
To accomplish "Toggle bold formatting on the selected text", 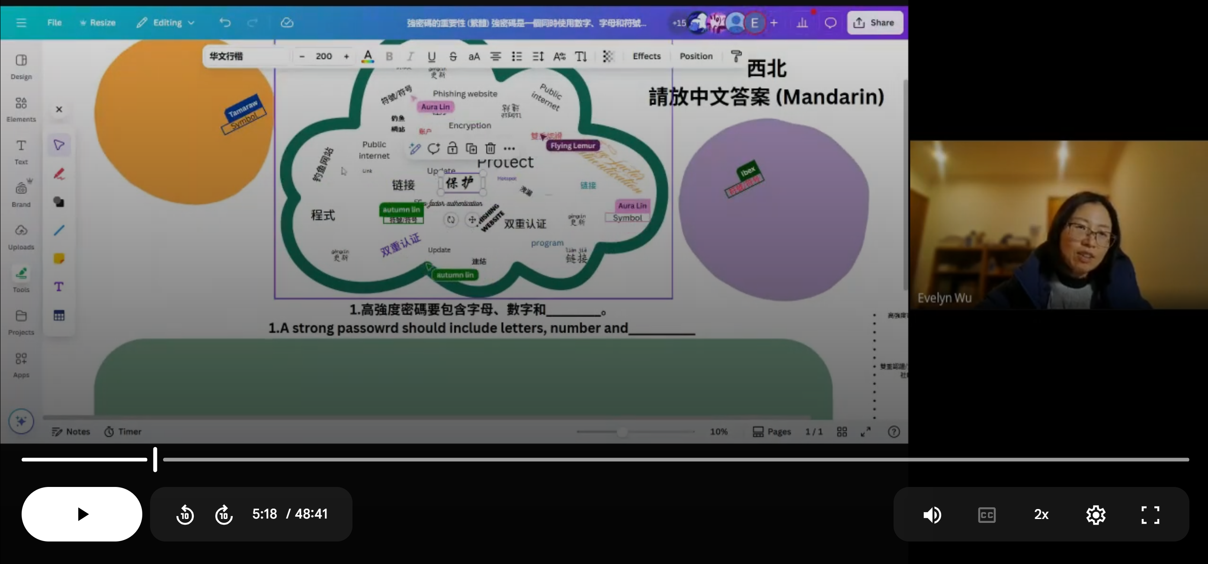I will point(389,56).
